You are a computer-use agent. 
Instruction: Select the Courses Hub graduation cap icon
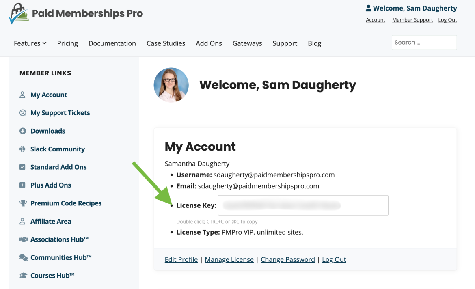[x=23, y=275]
